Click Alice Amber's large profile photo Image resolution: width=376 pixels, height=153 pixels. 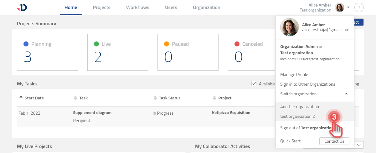tap(289, 27)
